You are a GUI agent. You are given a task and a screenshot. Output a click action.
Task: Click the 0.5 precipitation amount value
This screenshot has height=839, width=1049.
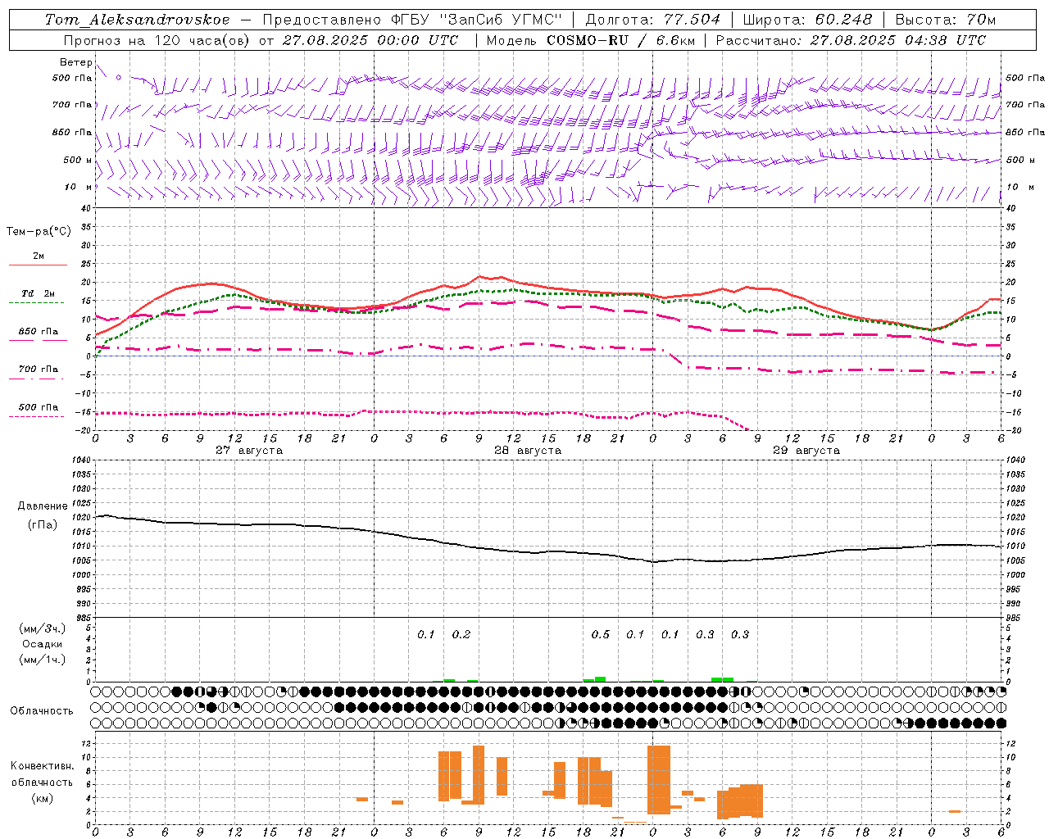point(600,634)
